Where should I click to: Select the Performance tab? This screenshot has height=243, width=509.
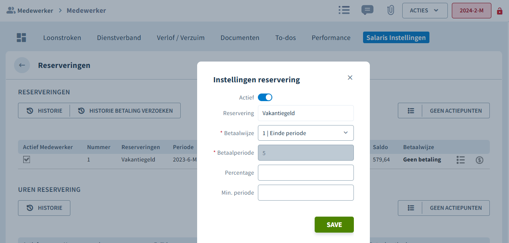(331, 38)
